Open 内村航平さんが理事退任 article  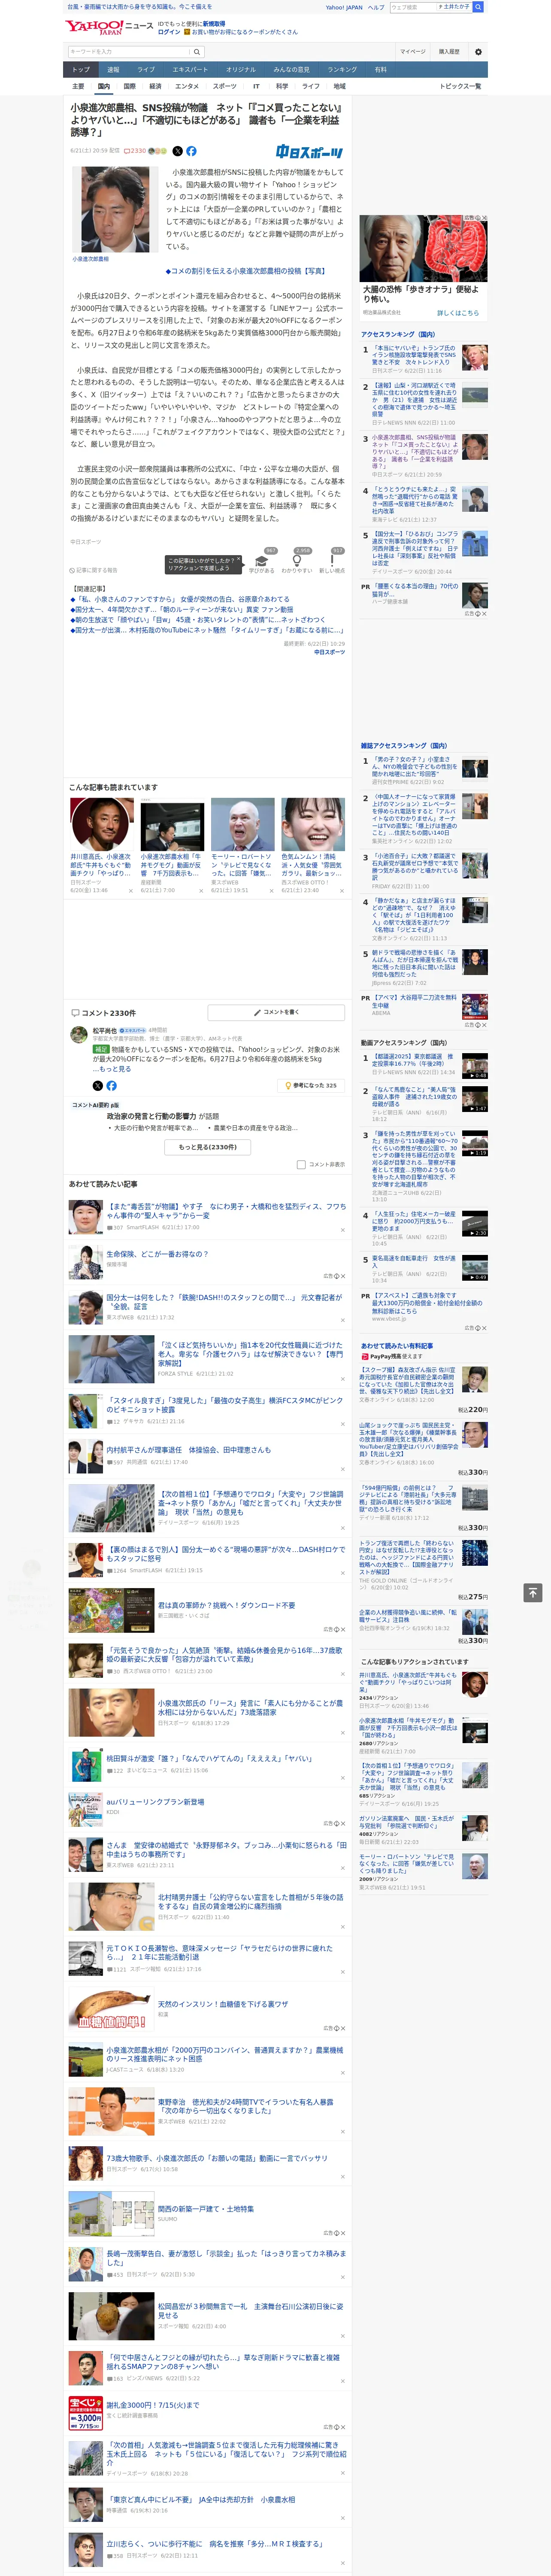[188, 1449]
